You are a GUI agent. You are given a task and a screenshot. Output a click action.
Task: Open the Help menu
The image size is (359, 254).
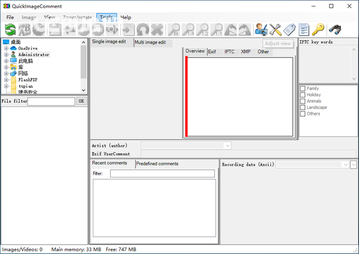(126, 17)
